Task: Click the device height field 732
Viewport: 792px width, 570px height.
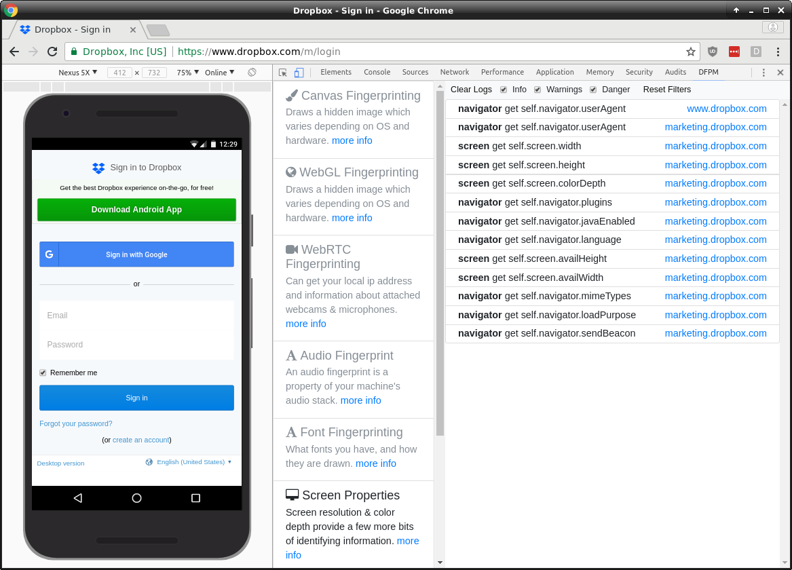Action: pos(154,73)
